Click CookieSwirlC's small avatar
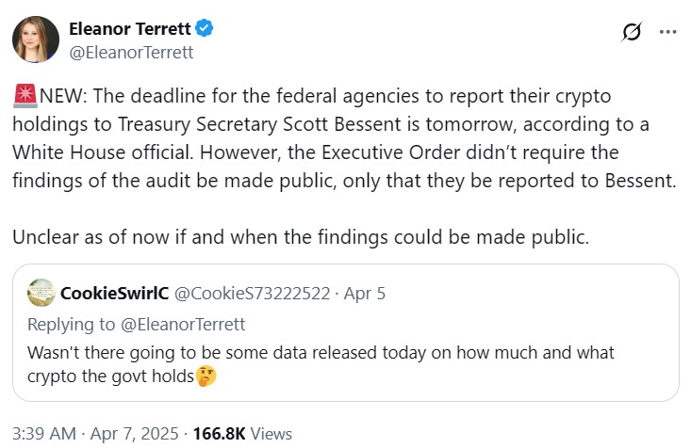 pos(41,293)
